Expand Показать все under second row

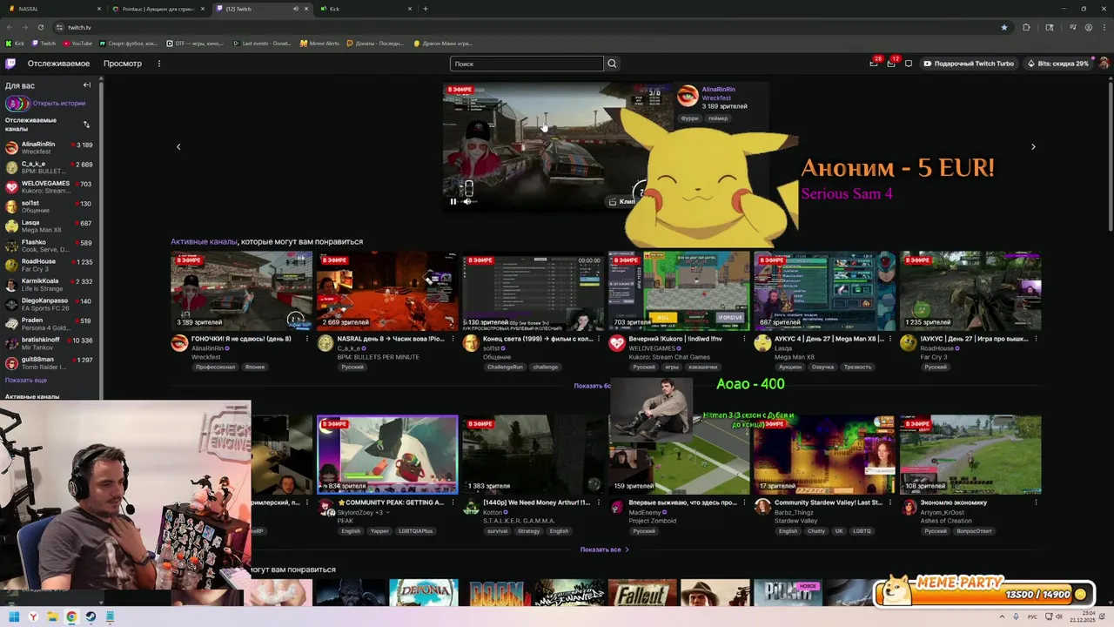(604, 549)
